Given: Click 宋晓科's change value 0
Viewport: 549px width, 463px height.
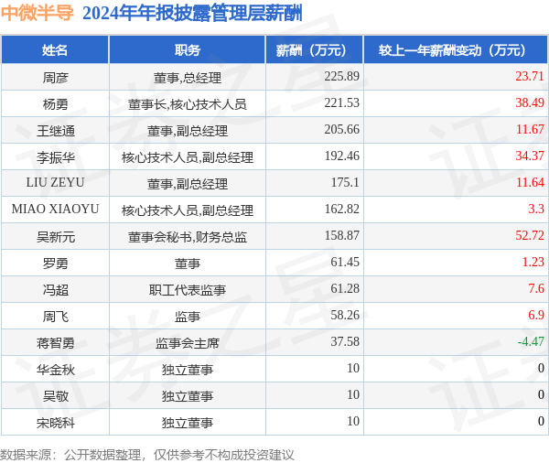Looking at the screenshot, I should (x=542, y=421).
